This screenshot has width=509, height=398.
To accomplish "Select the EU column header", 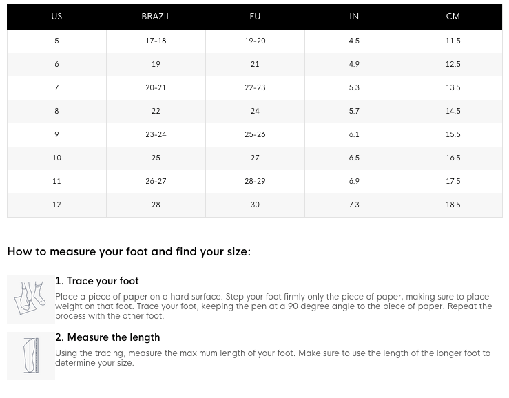I will 255,17.
